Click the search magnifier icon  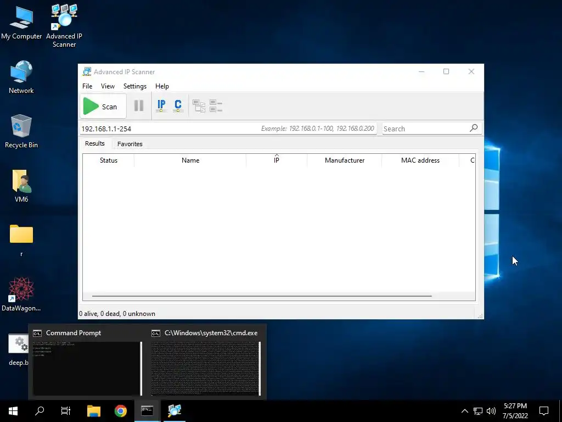[x=474, y=127]
